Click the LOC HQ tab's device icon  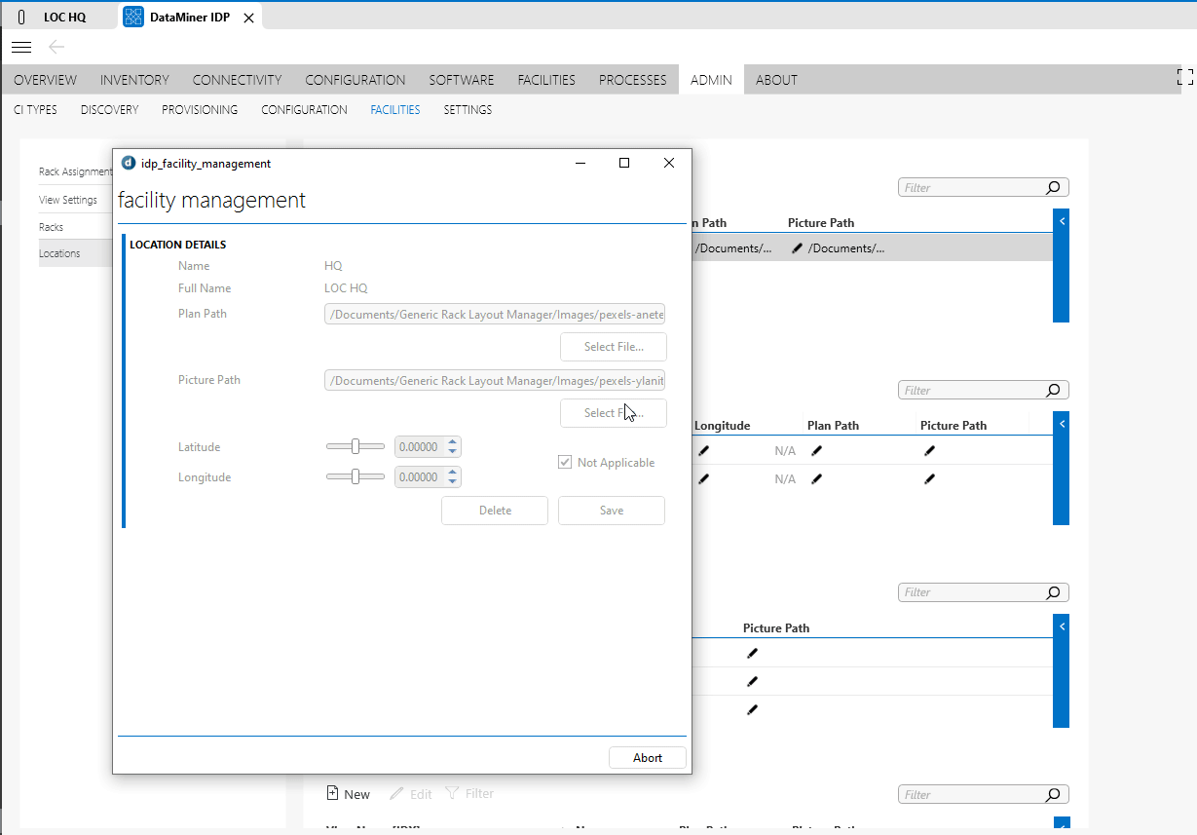pos(21,18)
